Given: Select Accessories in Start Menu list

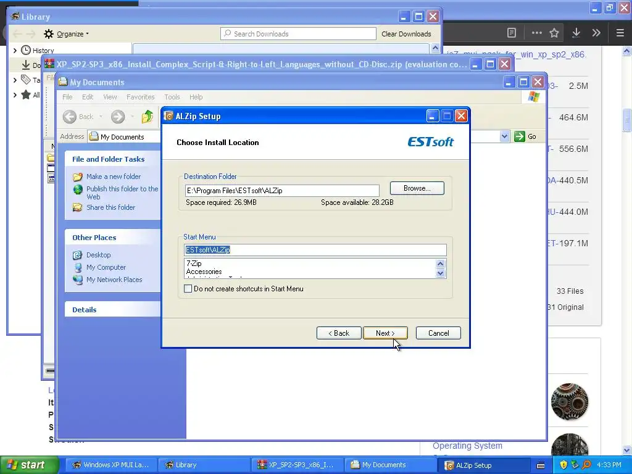Looking at the screenshot, I should tap(204, 272).
